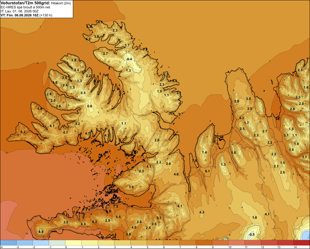Click the '1.5' temperature value
The height and width of the screenshot is (249, 310).
(x=282, y=163)
